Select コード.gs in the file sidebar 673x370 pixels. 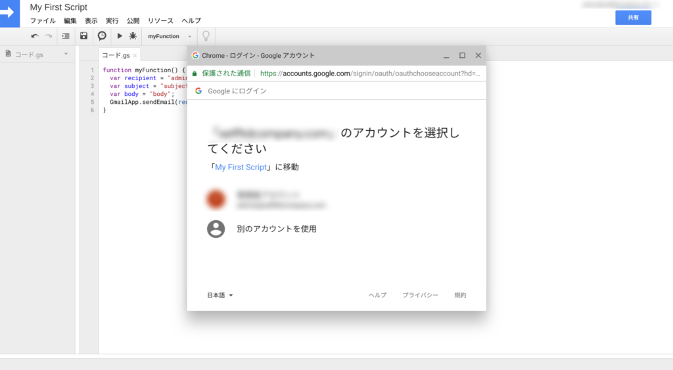(29, 55)
